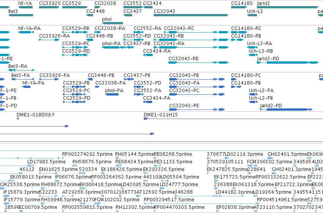
Task: Click the Bet3 gene label
Action: (x=13, y=11)
